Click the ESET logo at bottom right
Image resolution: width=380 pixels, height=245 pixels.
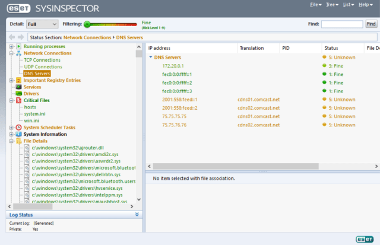click(363, 238)
